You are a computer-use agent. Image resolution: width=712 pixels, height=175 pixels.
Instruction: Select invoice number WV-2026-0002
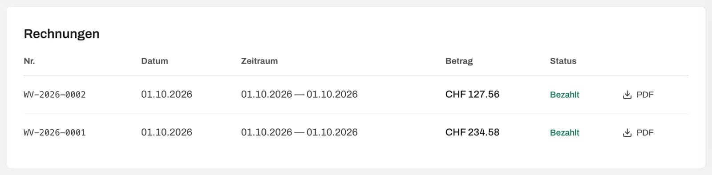coord(55,95)
